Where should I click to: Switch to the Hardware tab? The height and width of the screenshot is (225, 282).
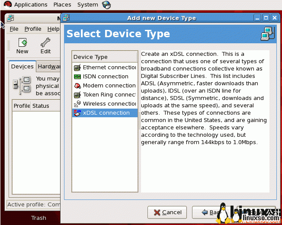click(48, 67)
